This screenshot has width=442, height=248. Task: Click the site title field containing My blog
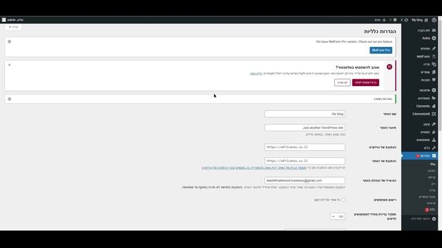305,114
